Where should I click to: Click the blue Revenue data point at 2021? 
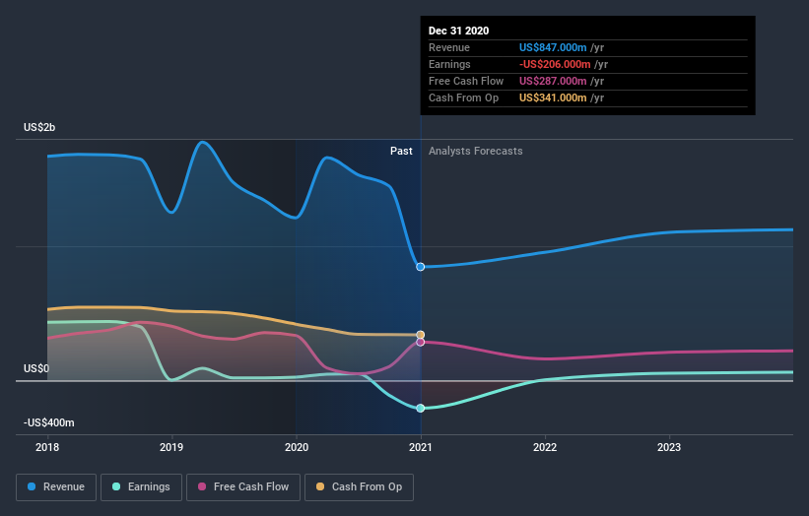coord(421,267)
